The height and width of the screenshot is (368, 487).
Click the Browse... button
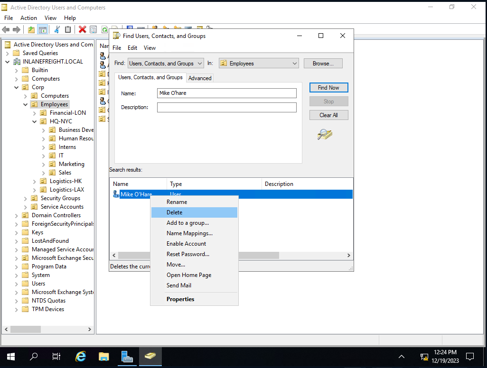click(x=323, y=63)
